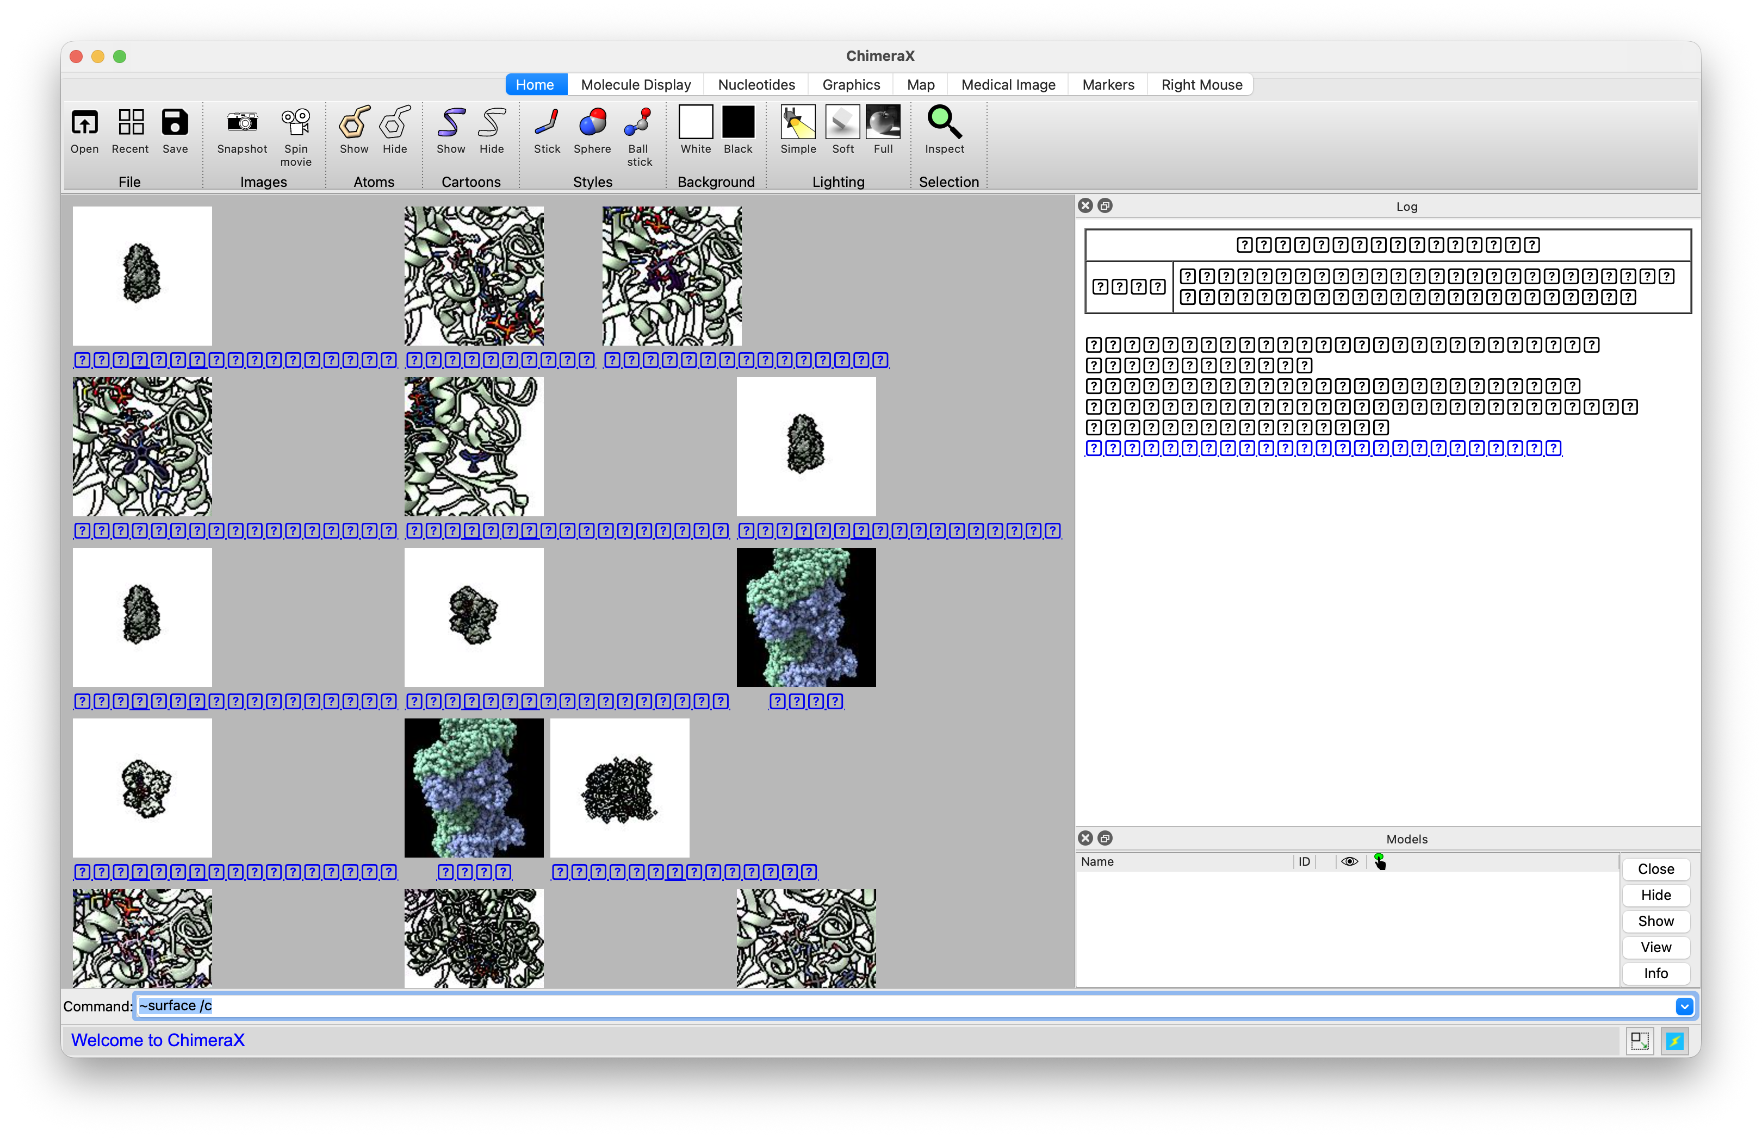
Task: Undock the Log panel using float button
Action: tap(1106, 205)
